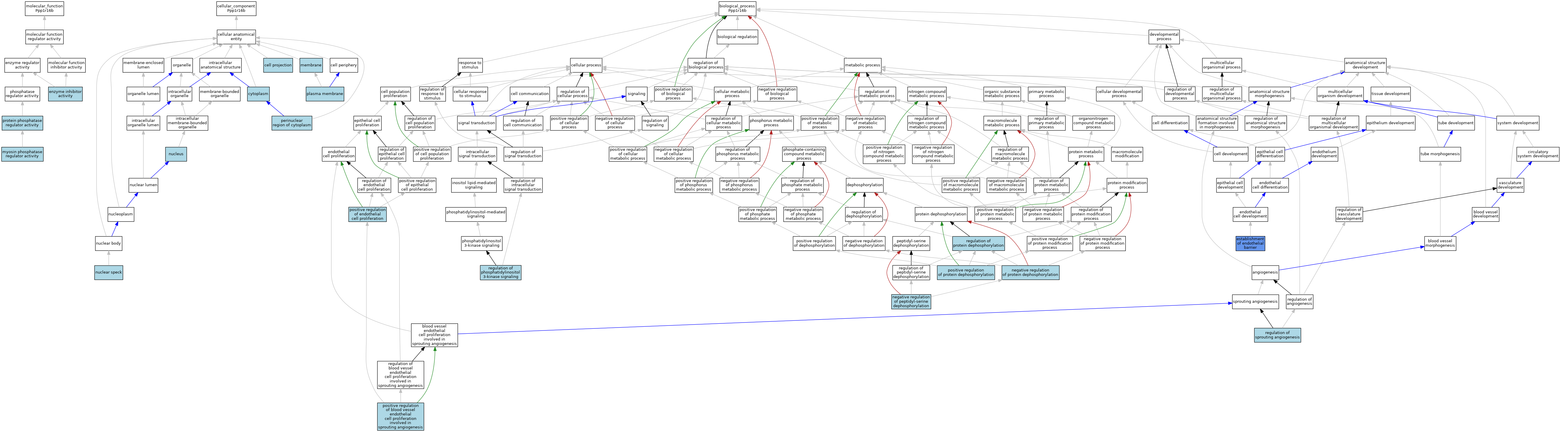The height and width of the screenshot is (432, 1561).
Task: Select the biological_process Ppp1r16b root node
Action: pos(738,9)
